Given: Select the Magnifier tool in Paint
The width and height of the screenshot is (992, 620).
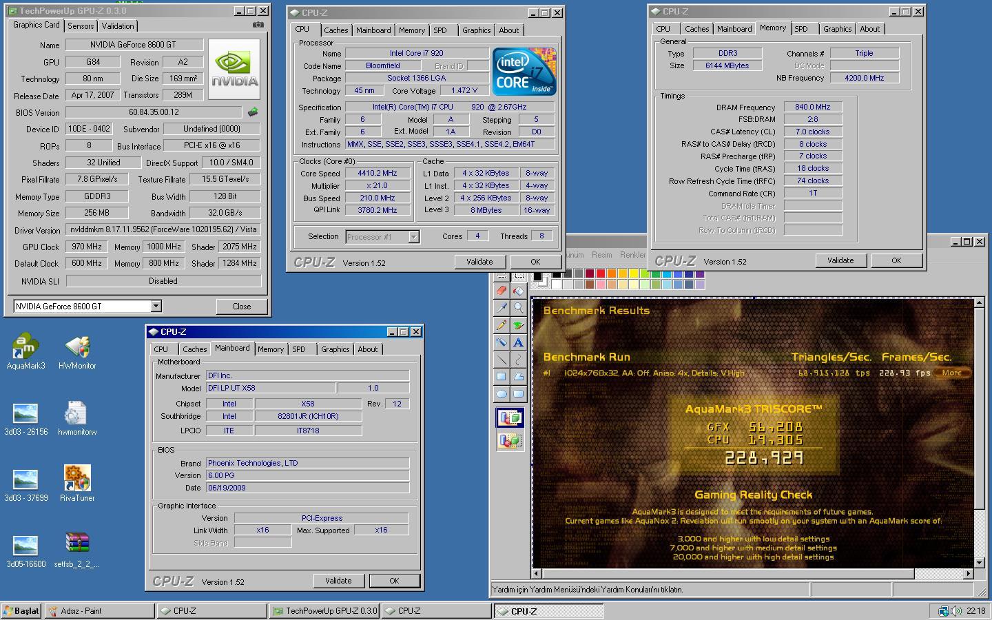Looking at the screenshot, I should [518, 308].
